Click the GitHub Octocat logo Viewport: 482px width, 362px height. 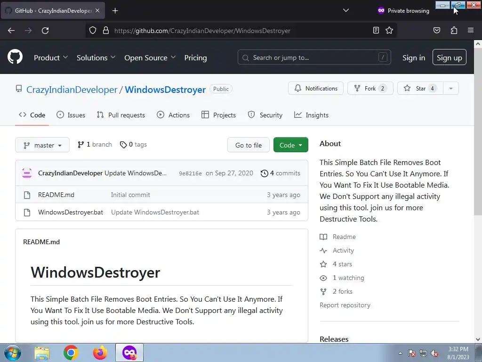pos(15,57)
